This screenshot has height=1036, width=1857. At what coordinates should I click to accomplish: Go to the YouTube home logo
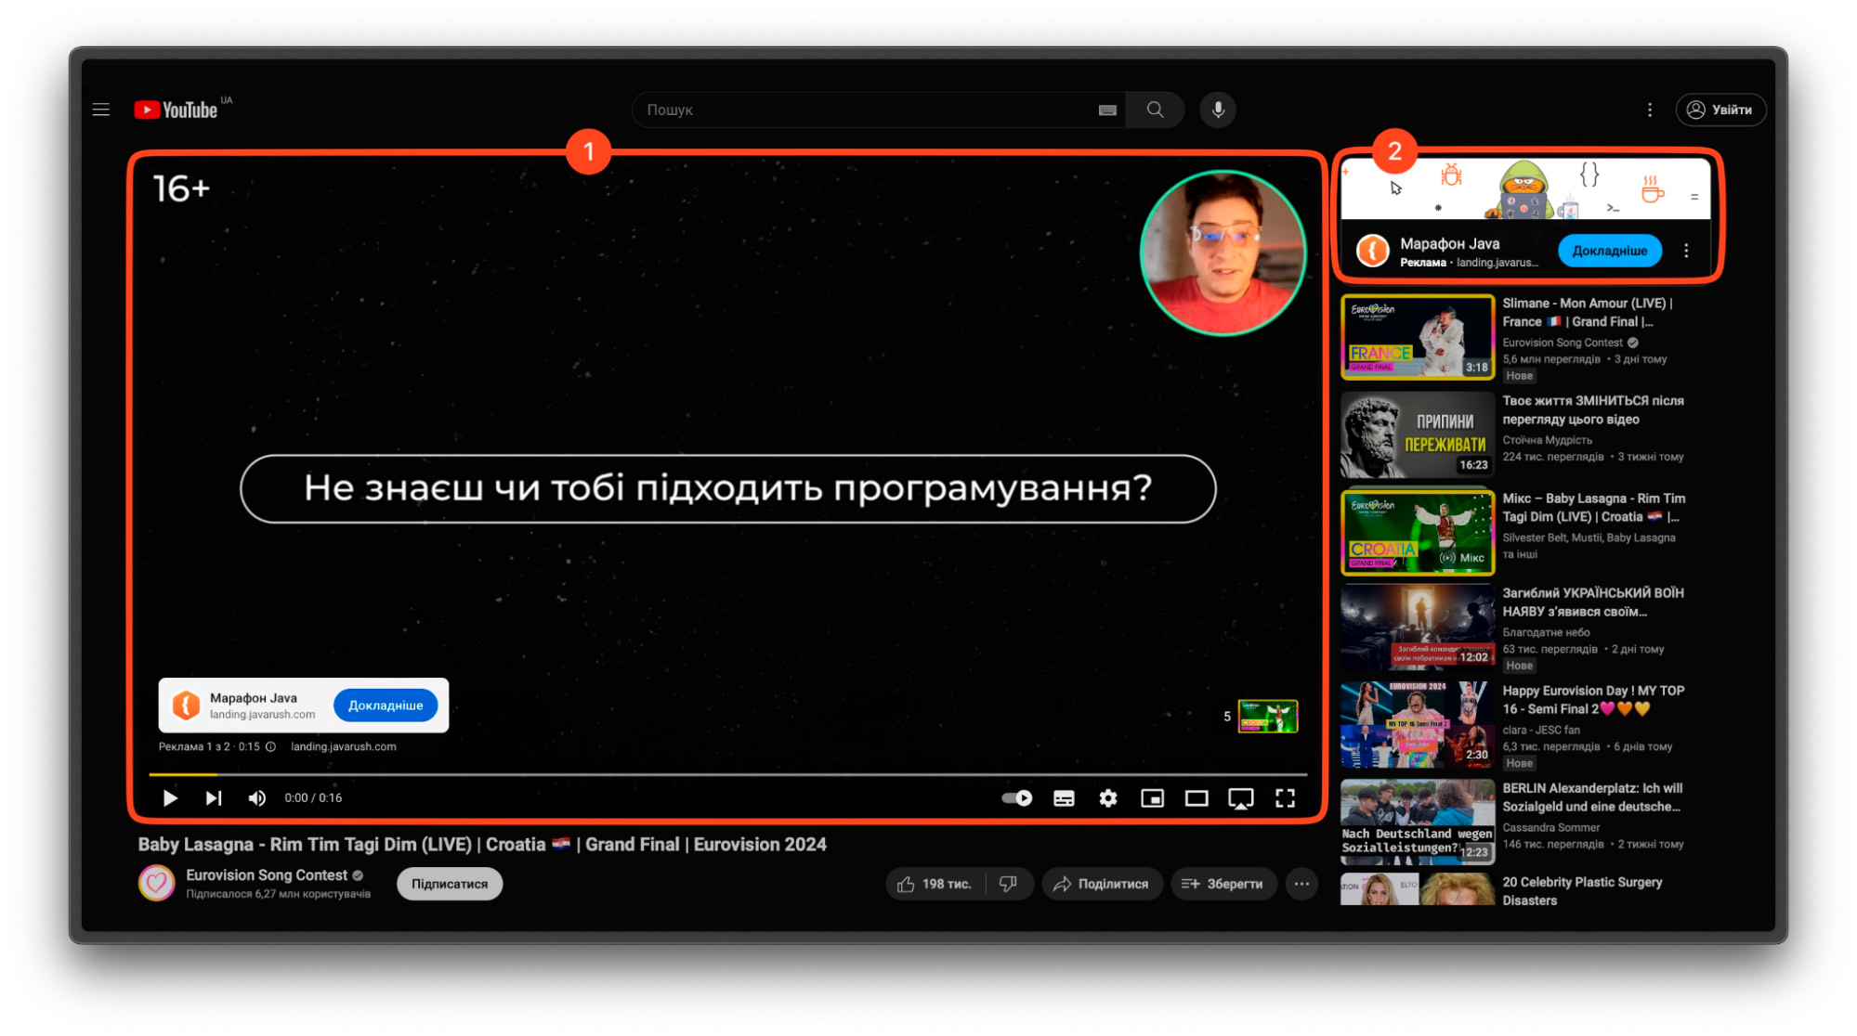click(x=176, y=110)
